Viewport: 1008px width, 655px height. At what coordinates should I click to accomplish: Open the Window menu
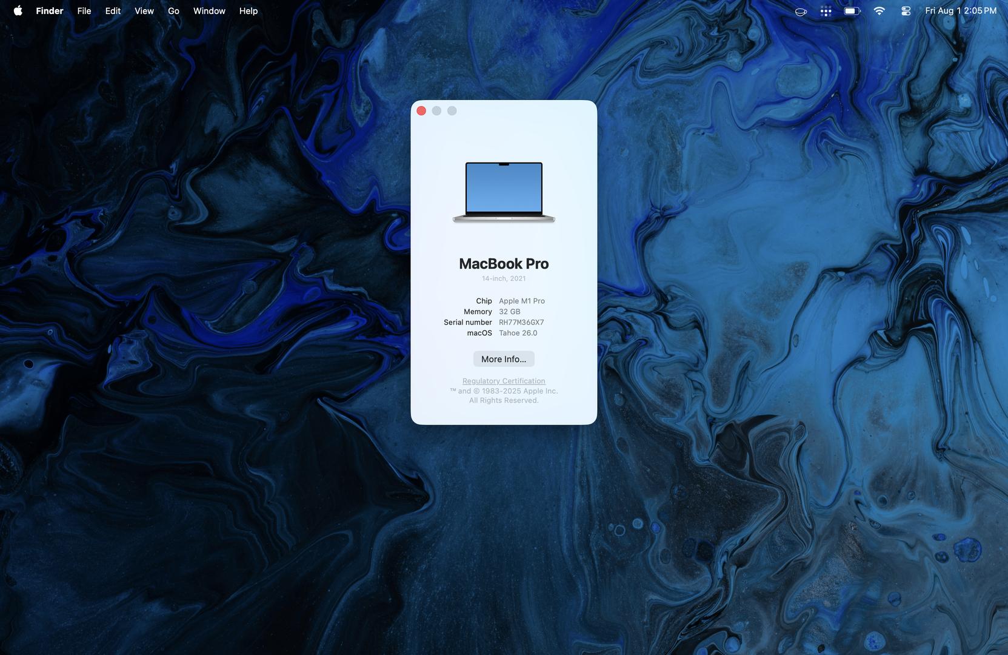(x=209, y=11)
